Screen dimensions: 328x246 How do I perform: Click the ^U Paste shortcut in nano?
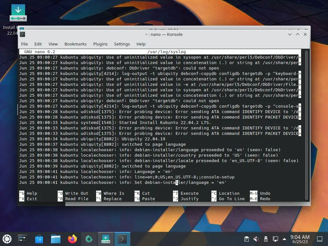pos(145,199)
